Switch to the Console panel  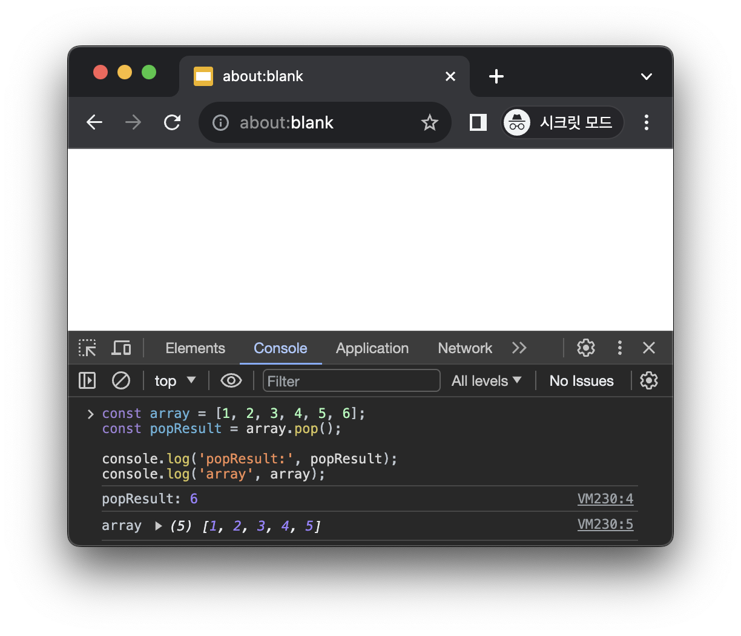pyautogui.click(x=280, y=348)
